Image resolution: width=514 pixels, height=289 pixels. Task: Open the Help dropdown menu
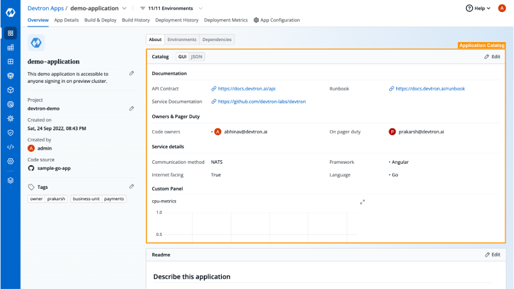tap(478, 8)
